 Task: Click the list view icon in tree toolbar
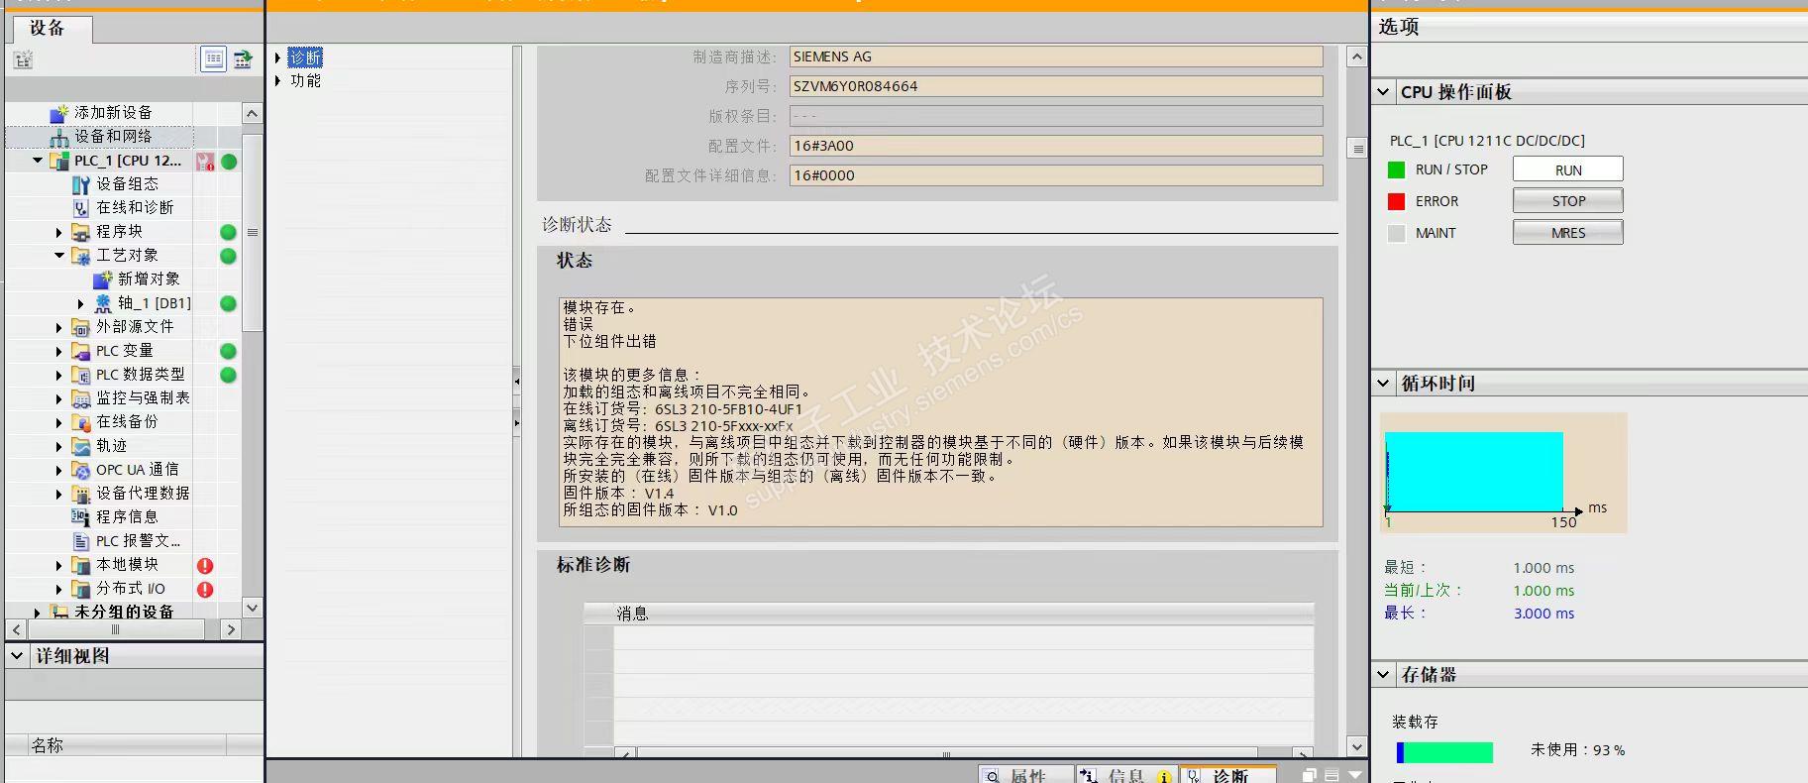click(213, 59)
